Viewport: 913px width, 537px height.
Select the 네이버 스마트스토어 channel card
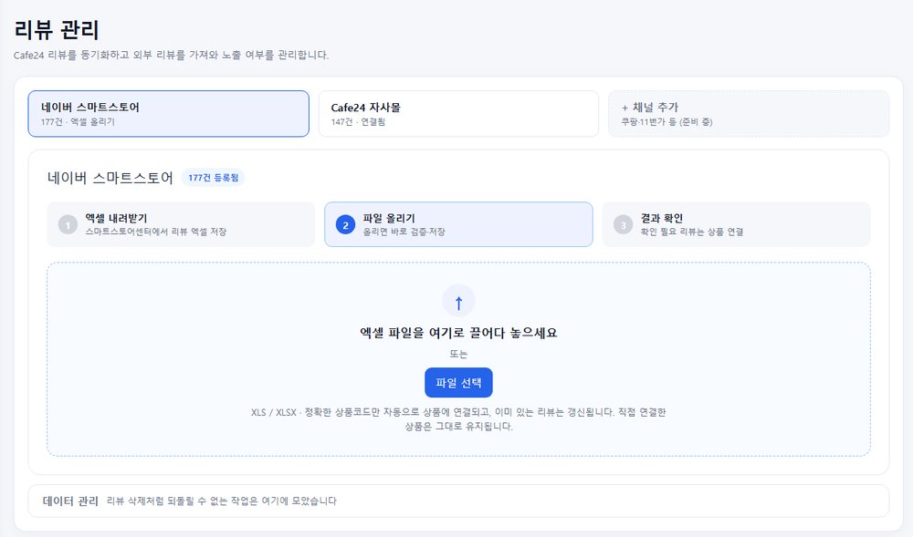(x=168, y=114)
